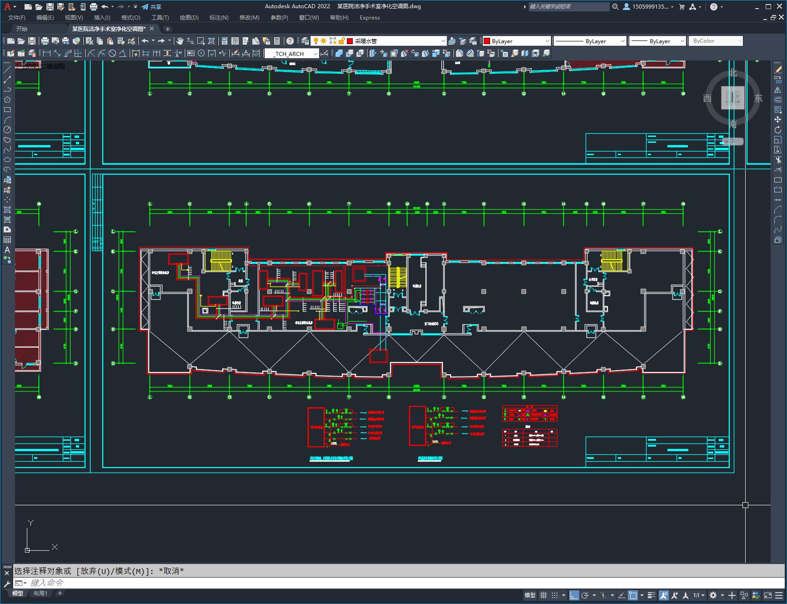Open the workspace switching gear icon
Screen dimensions: 787x604
pos(713,595)
